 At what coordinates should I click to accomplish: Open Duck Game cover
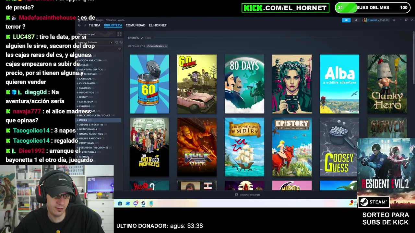(x=197, y=147)
